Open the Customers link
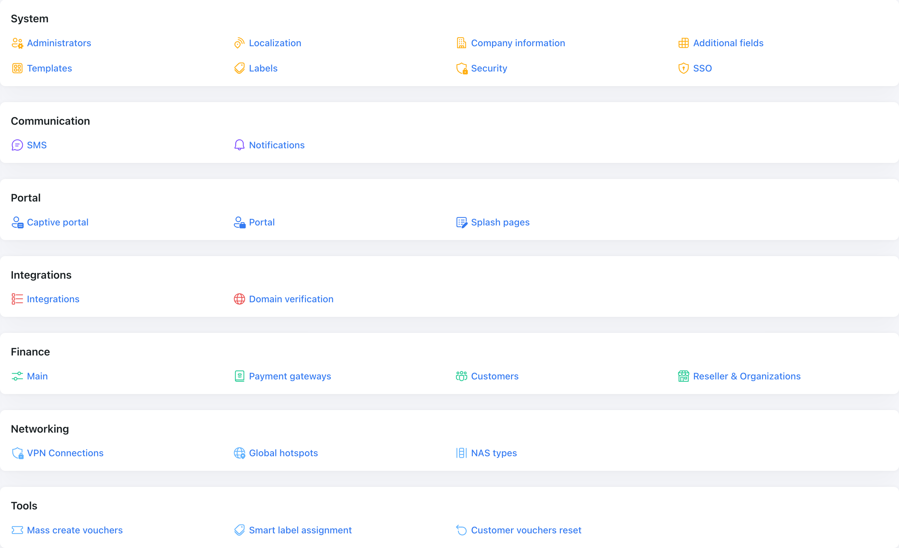 [495, 376]
